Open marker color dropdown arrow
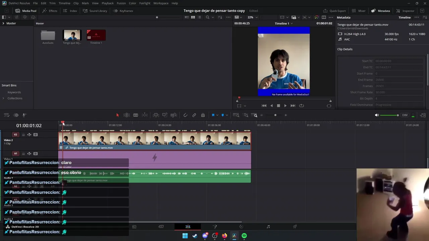429x241 pixels. pos(227,115)
